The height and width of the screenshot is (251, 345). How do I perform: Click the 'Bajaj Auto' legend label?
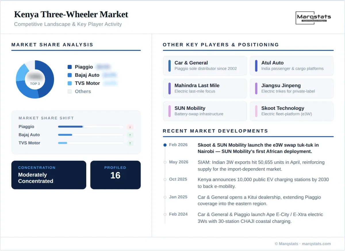(87, 75)
